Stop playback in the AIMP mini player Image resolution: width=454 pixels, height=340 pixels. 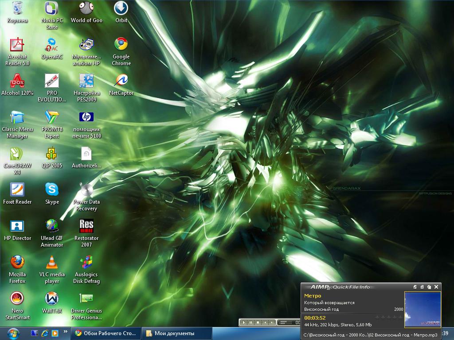coord(258,323)
